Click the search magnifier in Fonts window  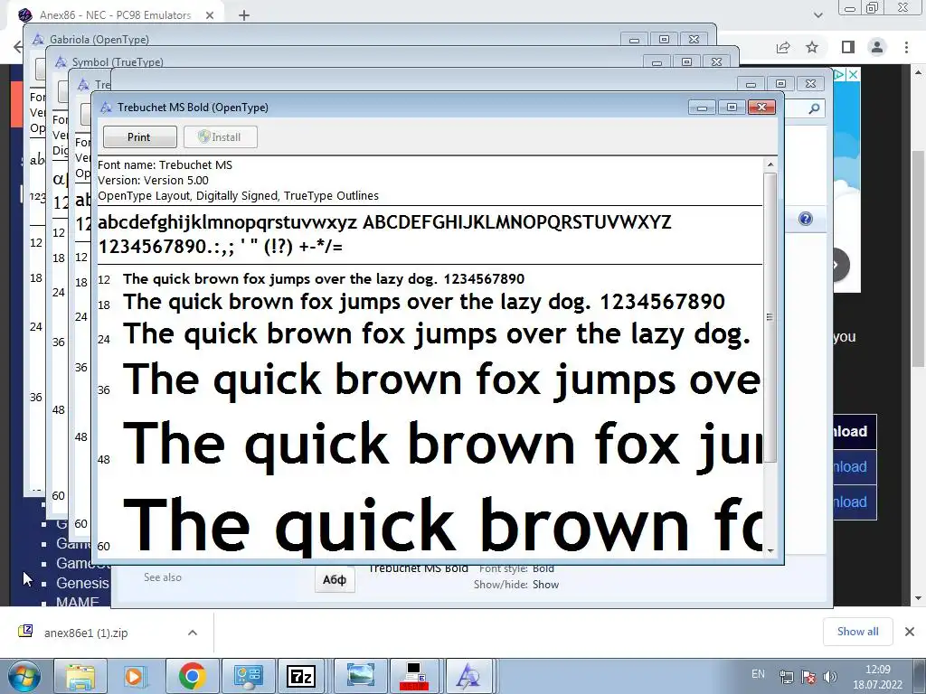click(814, 108)
